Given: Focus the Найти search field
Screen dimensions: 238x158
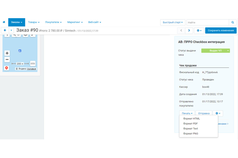Looking at the screenshot, I should tap(207, 22).
